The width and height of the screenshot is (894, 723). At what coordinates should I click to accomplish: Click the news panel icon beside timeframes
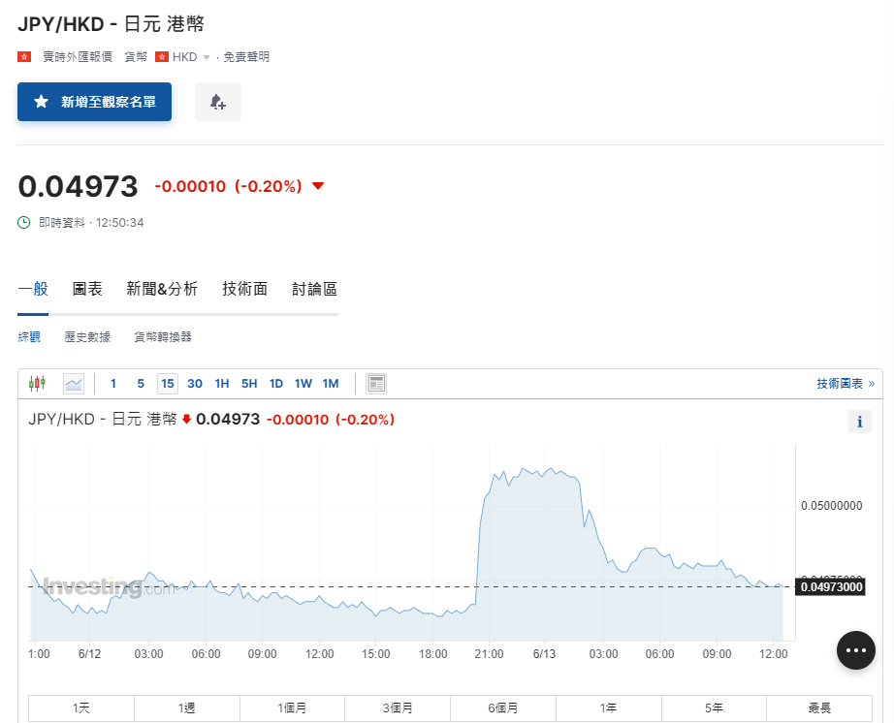[376, 383]
